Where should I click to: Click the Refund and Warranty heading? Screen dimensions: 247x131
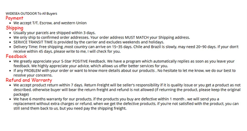coord(29,80)
